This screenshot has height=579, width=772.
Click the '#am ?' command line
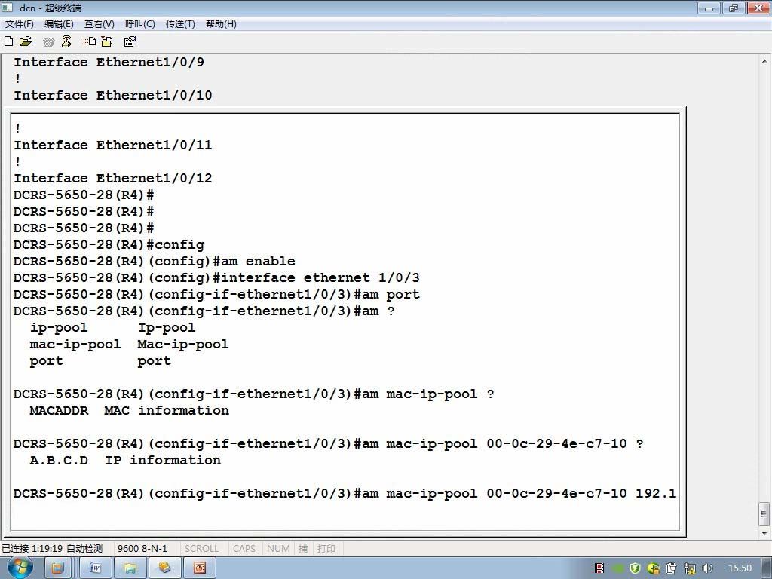[x=204, y=311]
